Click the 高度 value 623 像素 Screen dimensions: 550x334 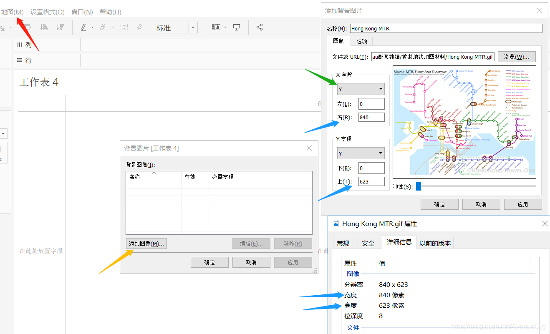(391, 305)
